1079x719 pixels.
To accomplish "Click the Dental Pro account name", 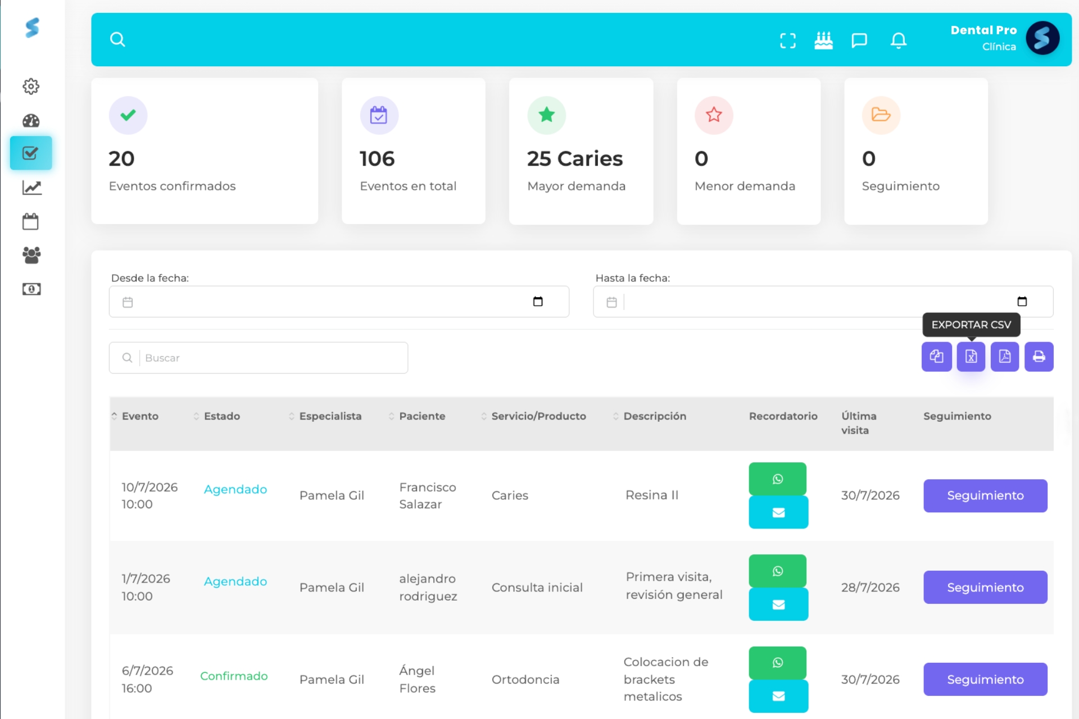I will [983, 30].
